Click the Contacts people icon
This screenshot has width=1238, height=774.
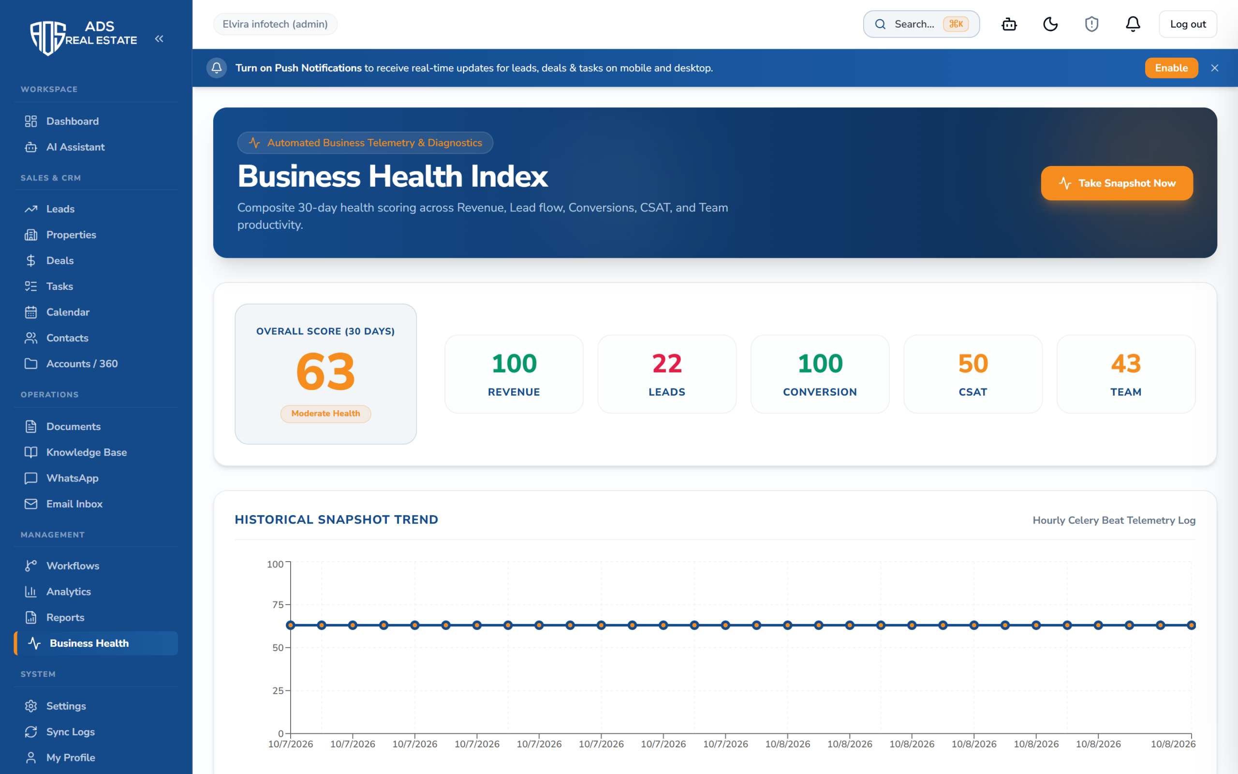tap(30, 338)
